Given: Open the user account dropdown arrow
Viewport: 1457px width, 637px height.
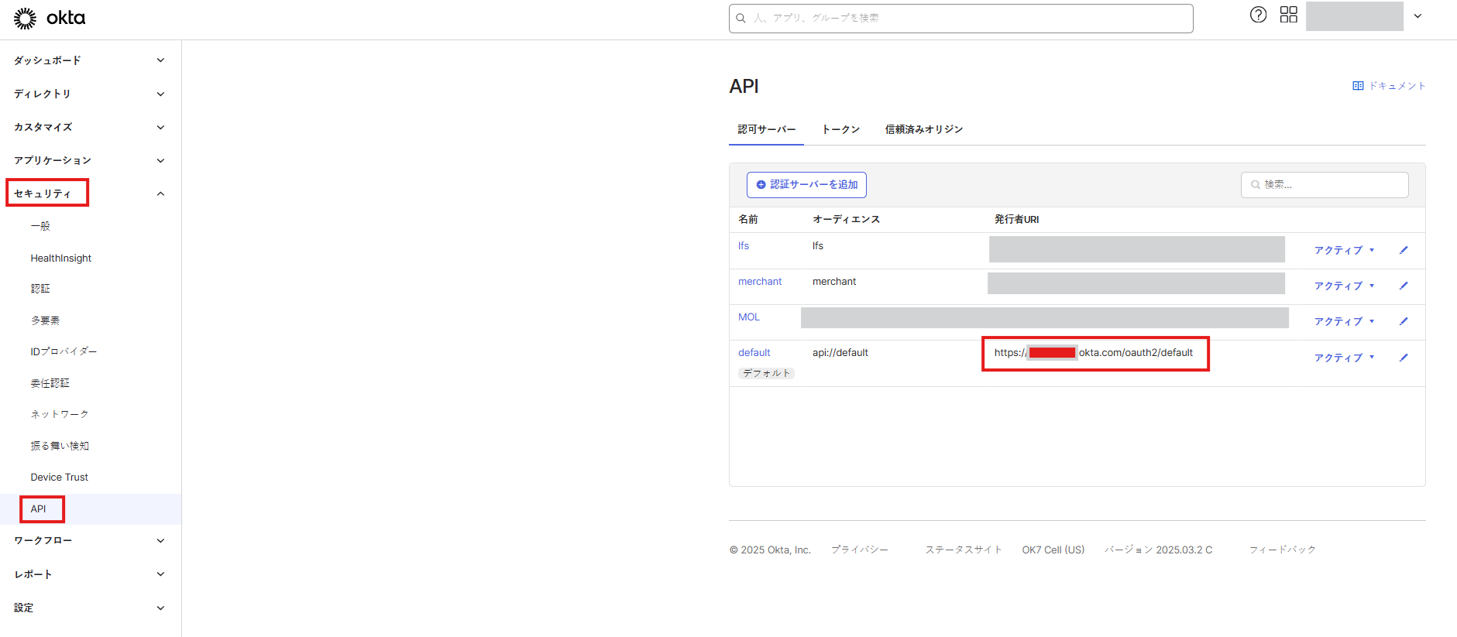Looking at the screenshot, I should 1417,16.
